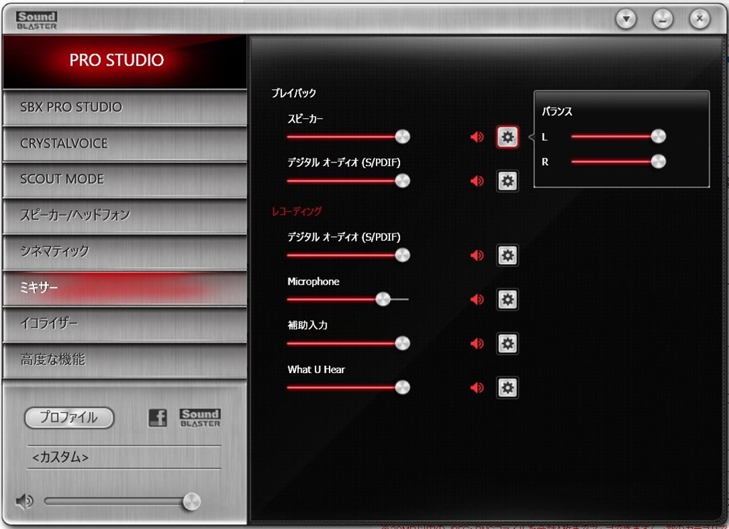Click the Facebook icon in sidebar
Image resolution: width=729 pixels, height=529 pixels.
pos(157,418)
